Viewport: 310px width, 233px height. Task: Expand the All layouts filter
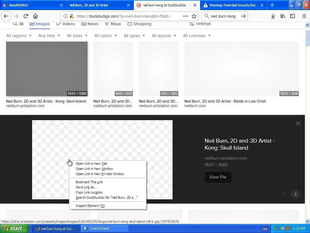164,36
